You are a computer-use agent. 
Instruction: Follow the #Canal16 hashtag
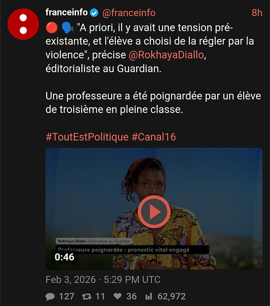154,137
